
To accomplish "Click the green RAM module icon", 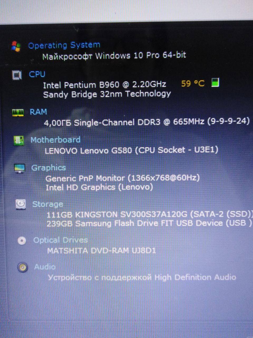I will tap(18, 113).
